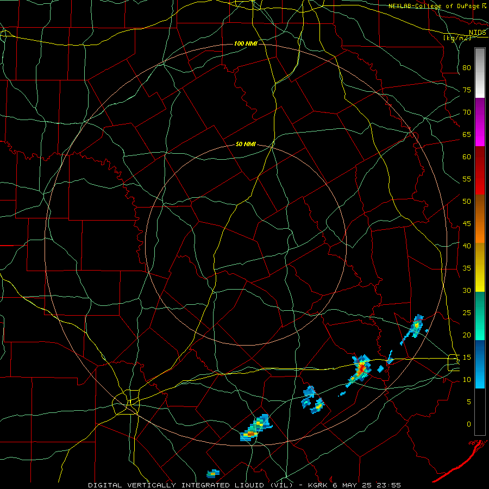
Task: Click the [kg/m2] units label
Action: point(457,38)
